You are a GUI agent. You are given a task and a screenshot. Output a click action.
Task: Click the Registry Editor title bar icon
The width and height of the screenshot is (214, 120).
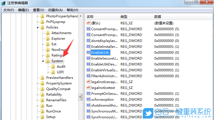3,3
